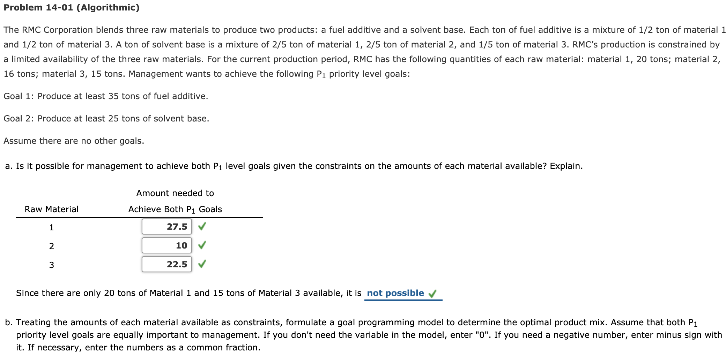The width and height of the screenshot is (726, 356).
Task: Select the value 27.5 in its field
Action: point(177,226)
